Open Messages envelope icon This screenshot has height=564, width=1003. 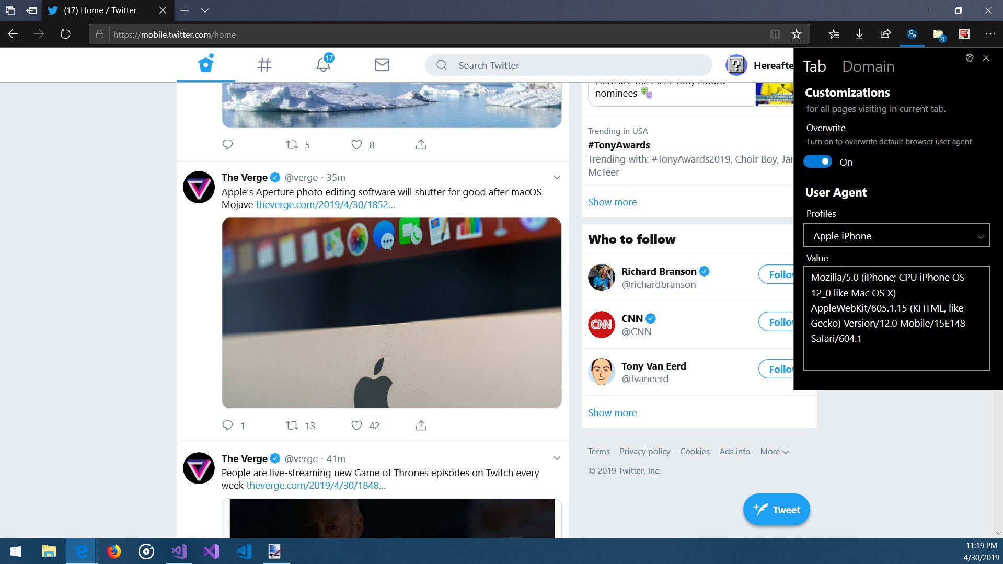tap(382, 65)
